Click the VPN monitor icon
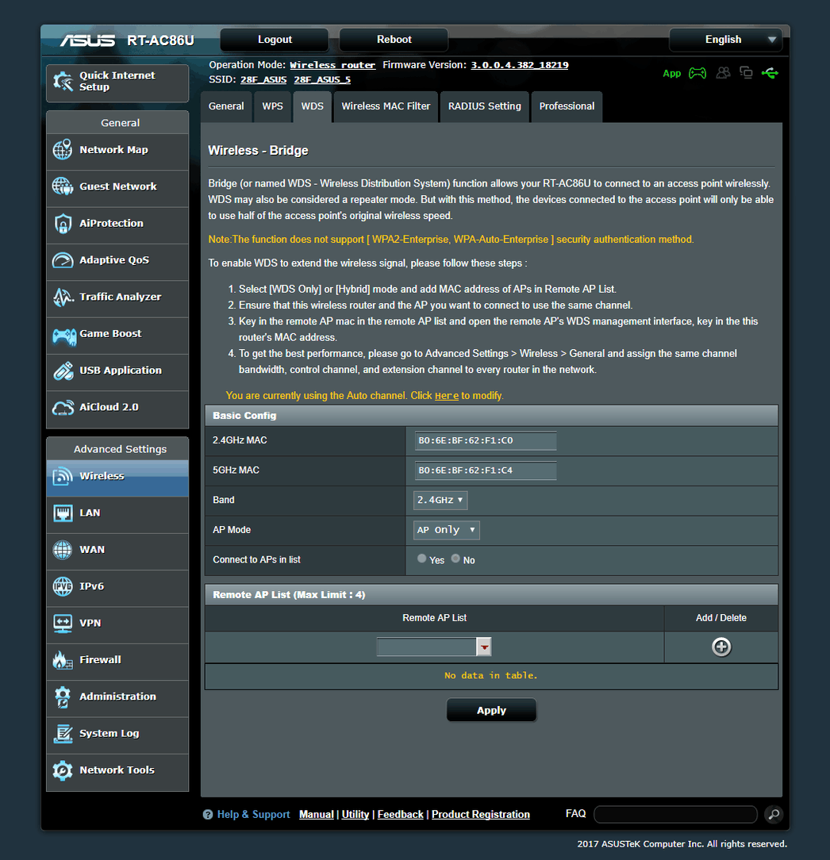The image size is (830, 860). coord(63,623)
